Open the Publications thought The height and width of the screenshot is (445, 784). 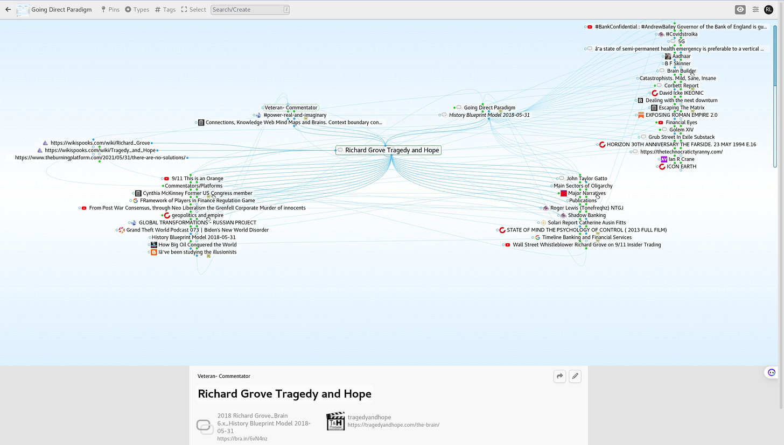pyautogui.click(x=583, y=201)
